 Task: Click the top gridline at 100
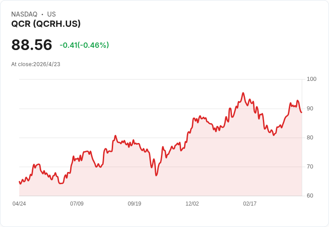(x=161, y=80)
